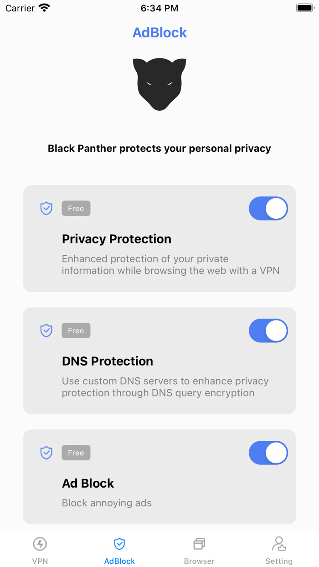Go to the Browser tab
The width and height of the screenshot is (319, 567).
(199, 549)
